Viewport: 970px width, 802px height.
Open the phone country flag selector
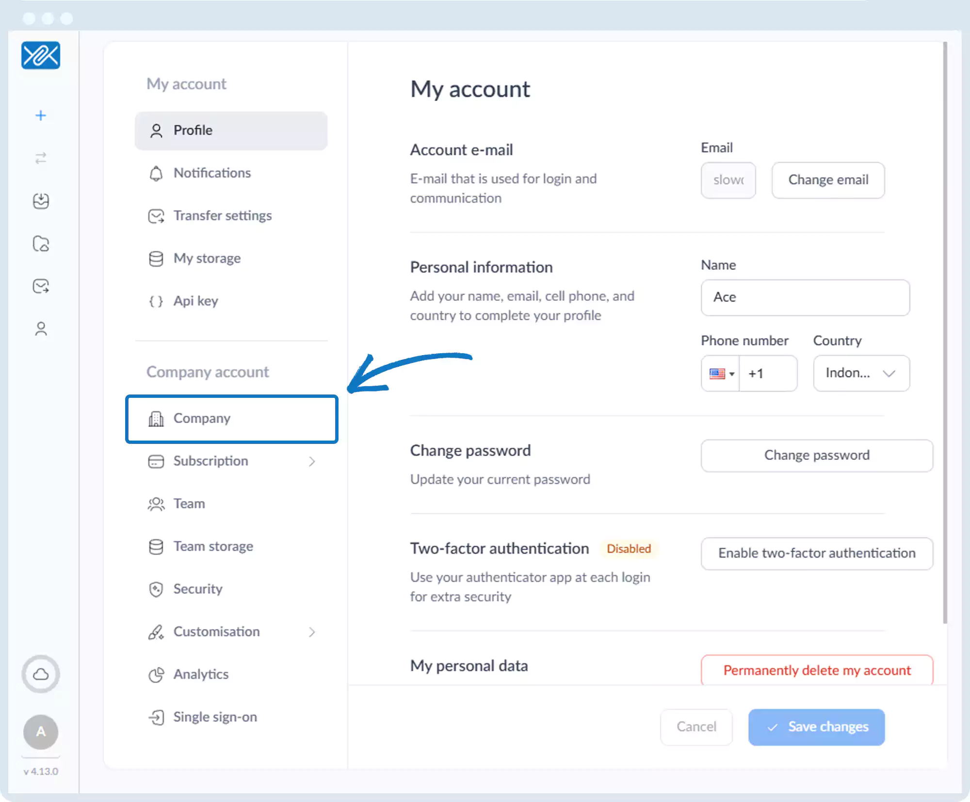[721, 374]
